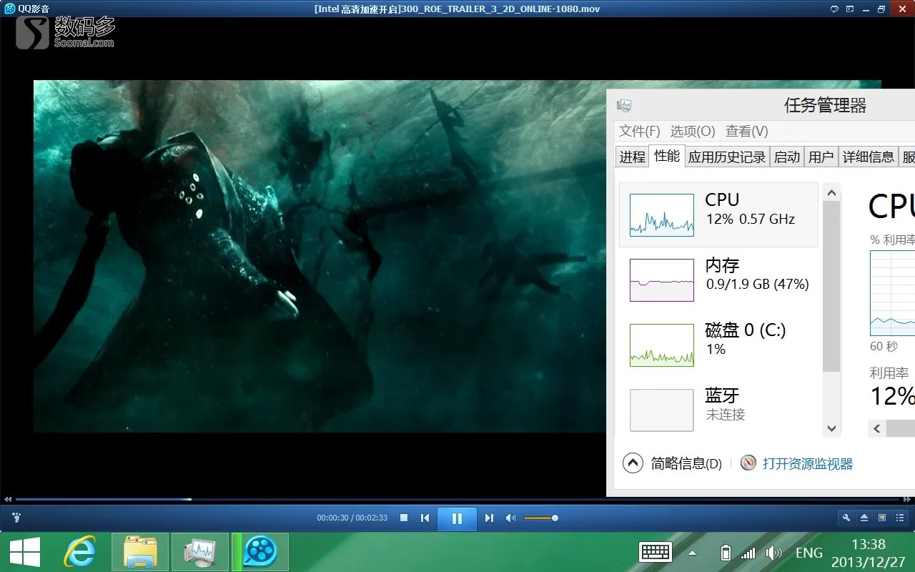Image resolution: width=915 pixels, height=572 pixels.
Task: Switch to the 用户 tab
Action: [821, 157]
